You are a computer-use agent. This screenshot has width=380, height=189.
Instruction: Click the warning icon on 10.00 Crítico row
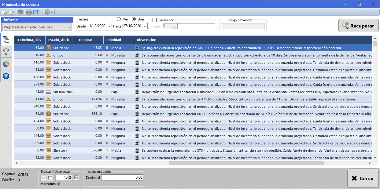pos(49,55)
